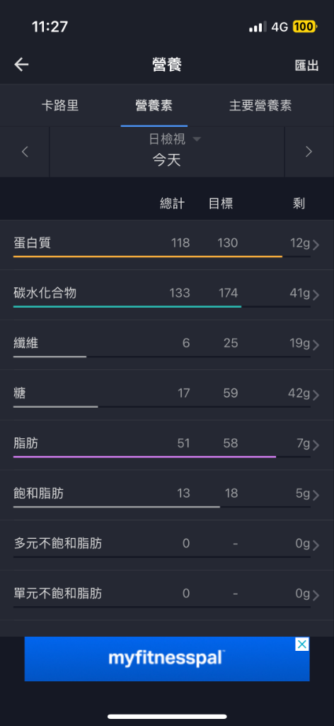Go to previous day with left chevron
The height and width of the screenshot is (726, 334).
[25, 152]
